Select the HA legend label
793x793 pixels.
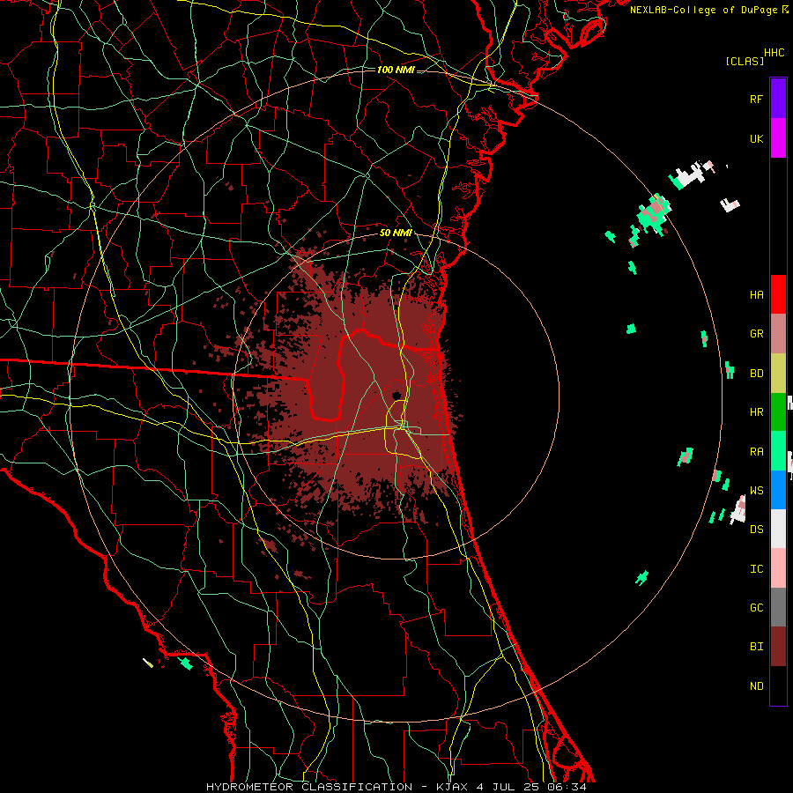[756, 294]
